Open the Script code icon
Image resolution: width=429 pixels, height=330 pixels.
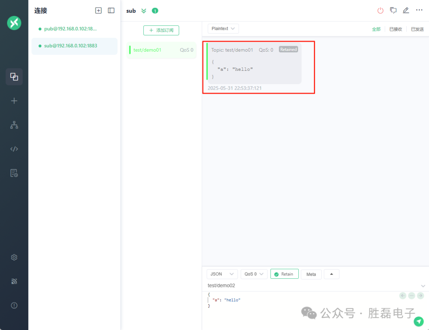(x=14, y=149)
